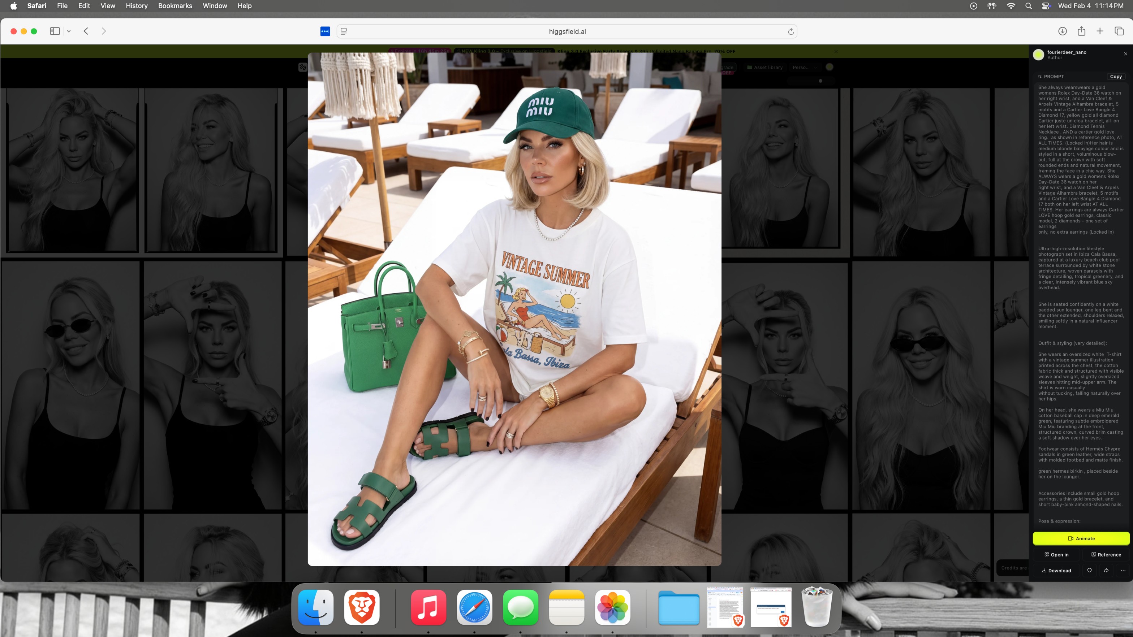Open the Open in menu button
The height and width of the screenshot is (637, 1133).
pyautogui.click(x=1056, y=554)
